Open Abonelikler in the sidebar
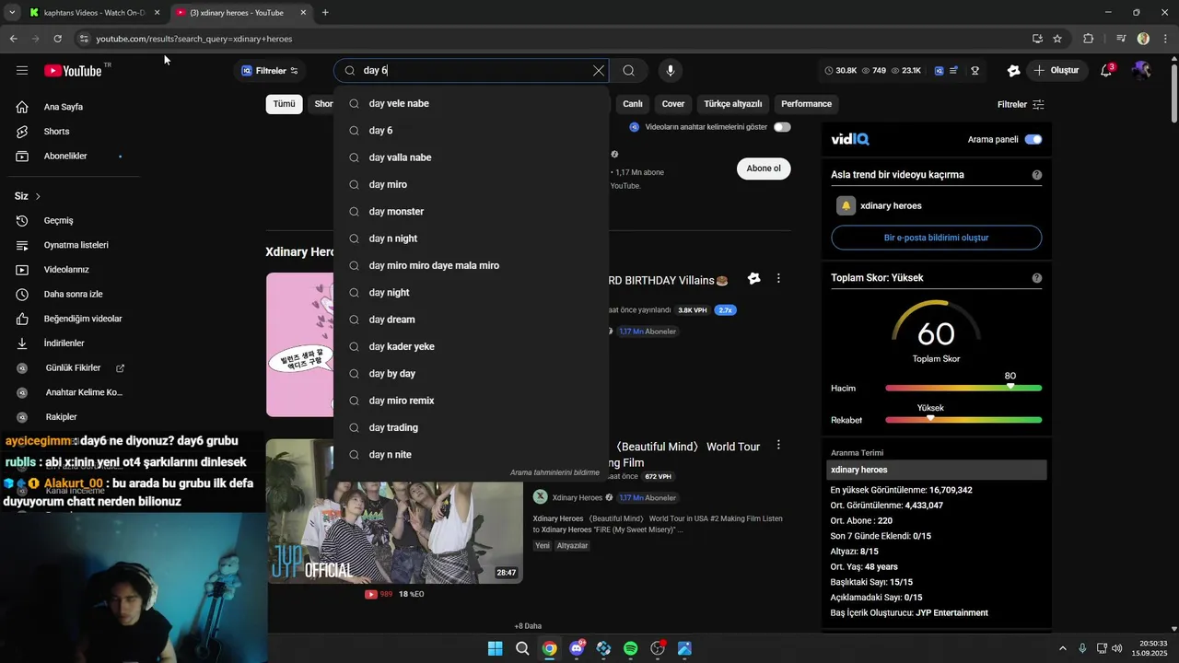The width and height of the screenshot is (1179, 663). pyautogui.click(x=64, y=157)
